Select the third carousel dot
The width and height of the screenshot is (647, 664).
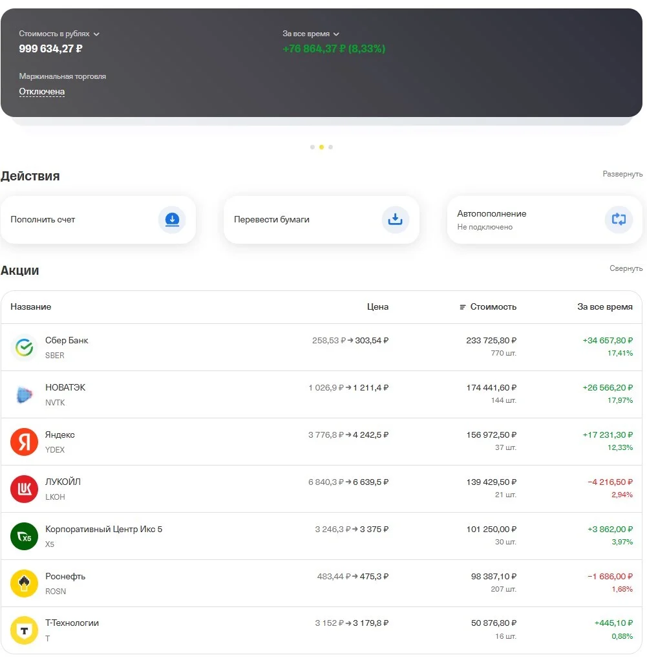pyautogui.click(x=331, y=147)
